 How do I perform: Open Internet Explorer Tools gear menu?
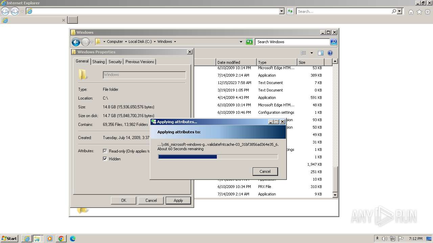(428, 12)
